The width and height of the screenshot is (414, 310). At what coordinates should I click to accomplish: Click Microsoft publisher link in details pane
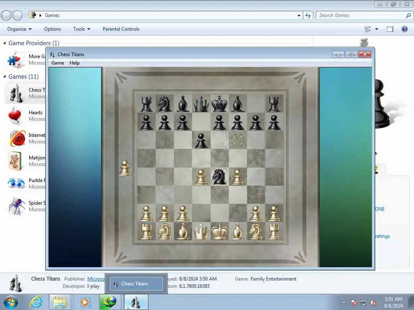pos(96,279)
